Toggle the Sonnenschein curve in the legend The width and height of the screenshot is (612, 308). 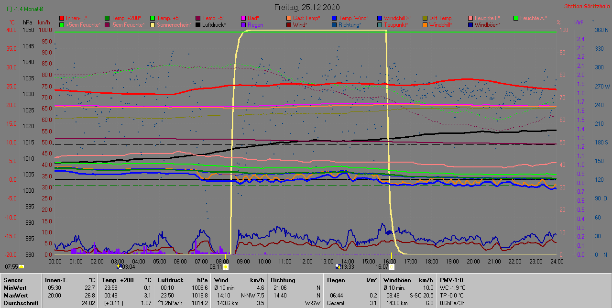174,25
